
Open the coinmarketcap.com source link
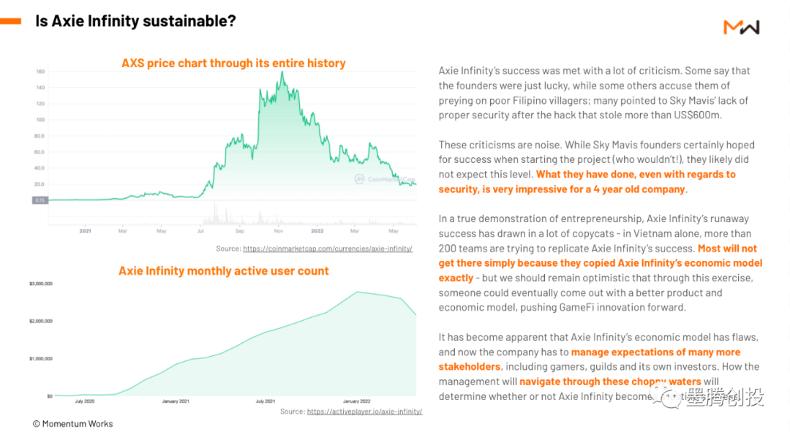pos(328,249)
